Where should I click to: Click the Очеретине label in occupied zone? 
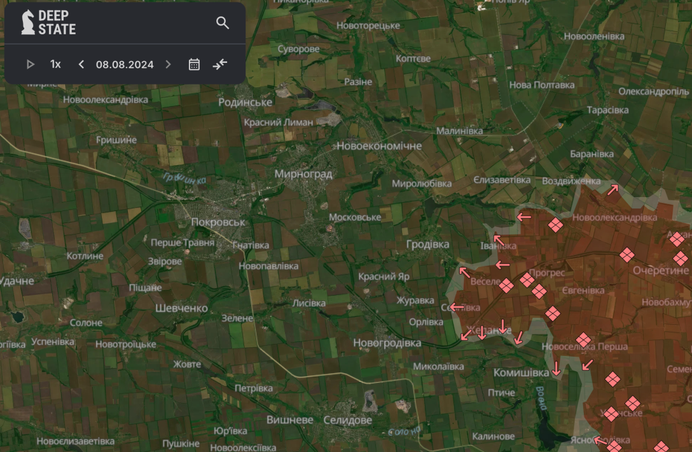(x=660, y=270)
